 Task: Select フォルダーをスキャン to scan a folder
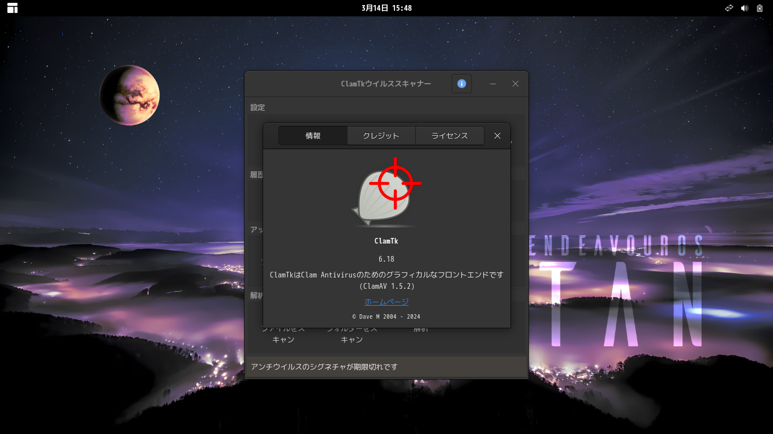tap(351, 333)
